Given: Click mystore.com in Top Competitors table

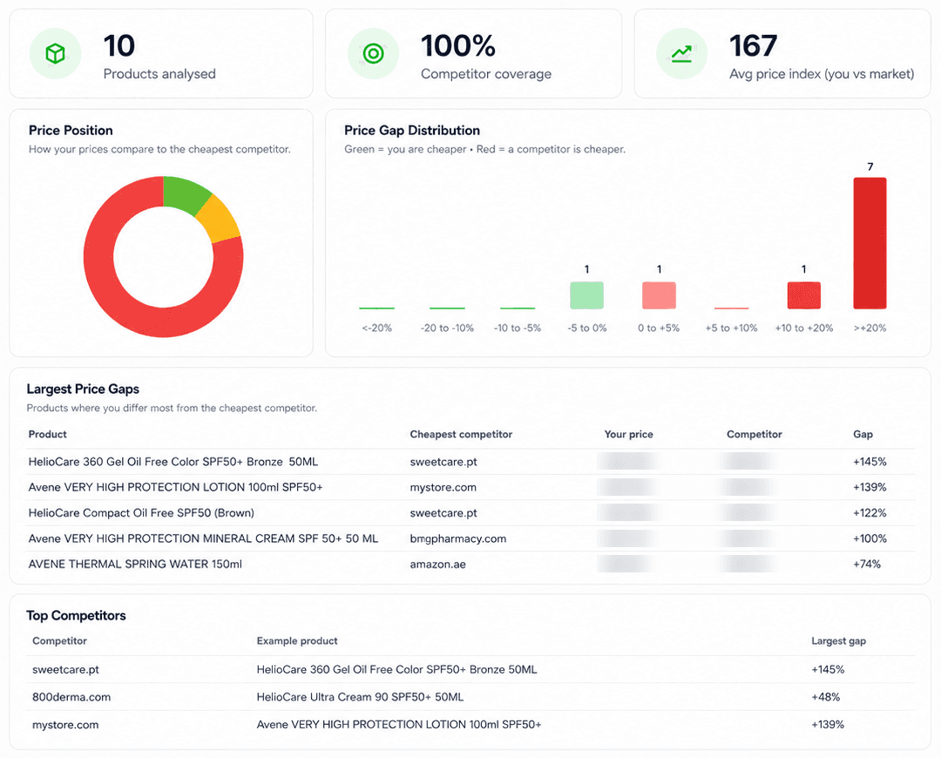Looking at the screenshot, I should point(65,724).
